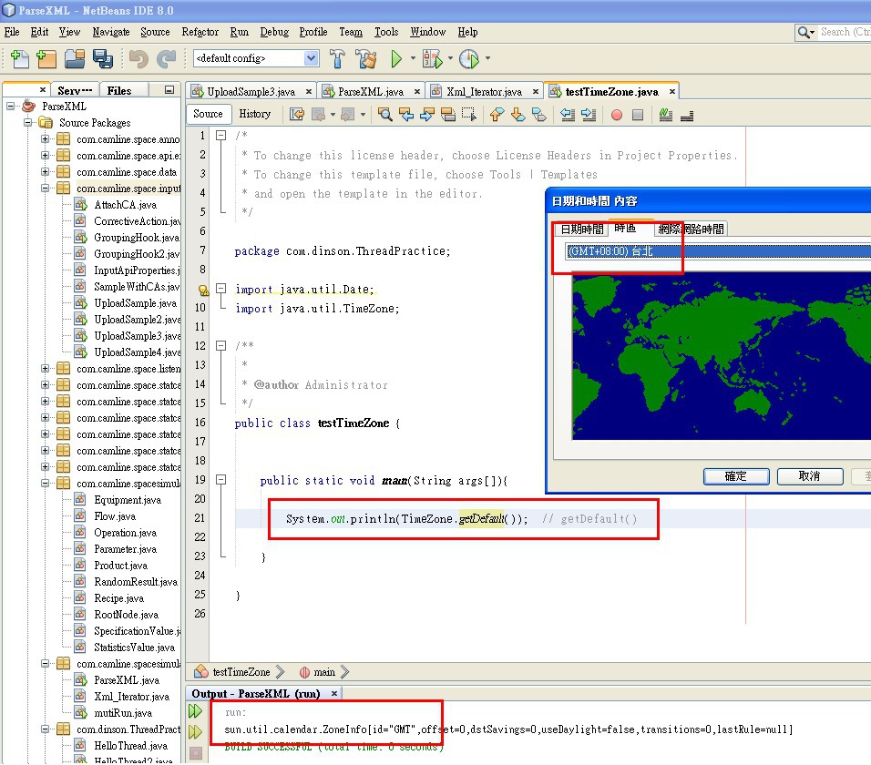Open the Refactor menu
Viewport: 871px width, 765px height.
click(x=200, y=32)
